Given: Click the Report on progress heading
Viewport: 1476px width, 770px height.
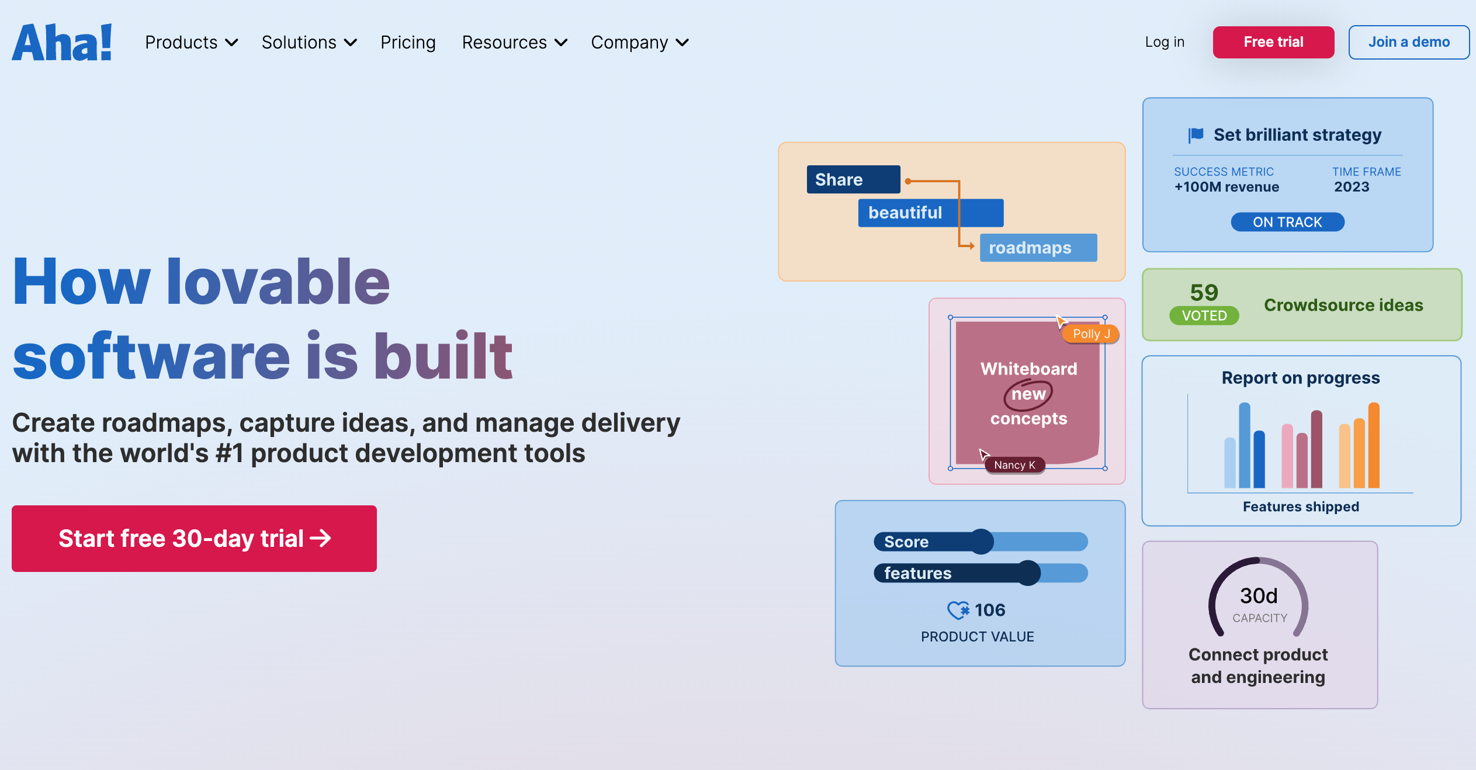Looking at the screenshot, I should point(1301,378).
